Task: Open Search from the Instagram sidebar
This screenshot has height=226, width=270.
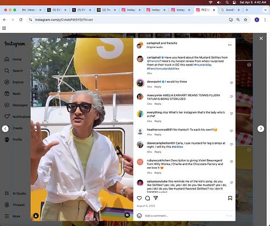Action: [x=13, y=71]
